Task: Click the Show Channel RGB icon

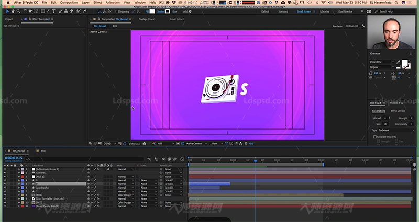Action: click(154, 143)
